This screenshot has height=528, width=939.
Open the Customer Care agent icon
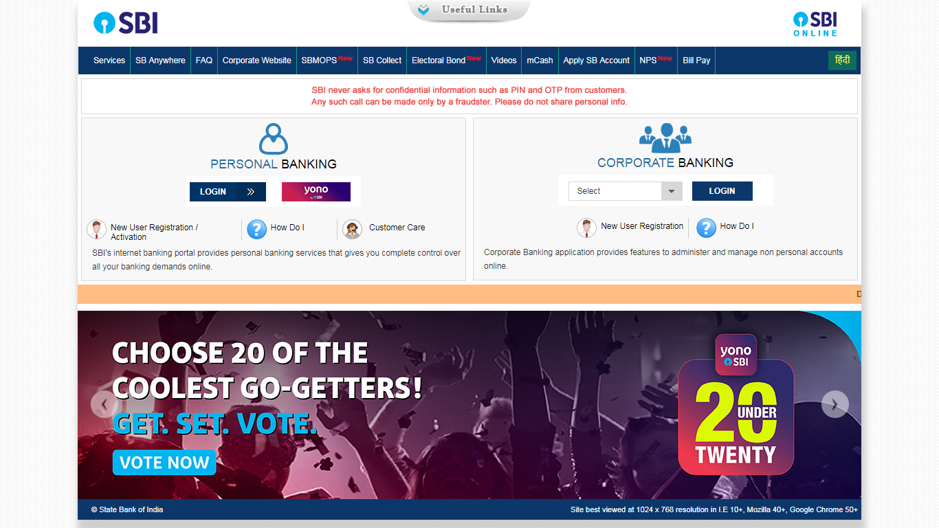[353, 229]
